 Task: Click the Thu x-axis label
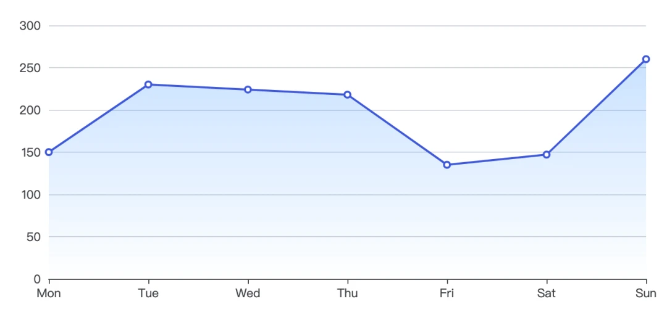click(x=347, y=294)
